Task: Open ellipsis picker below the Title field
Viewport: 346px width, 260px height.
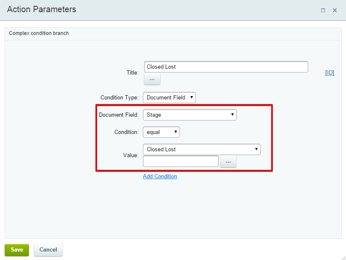Action: [x=152, y=79]
